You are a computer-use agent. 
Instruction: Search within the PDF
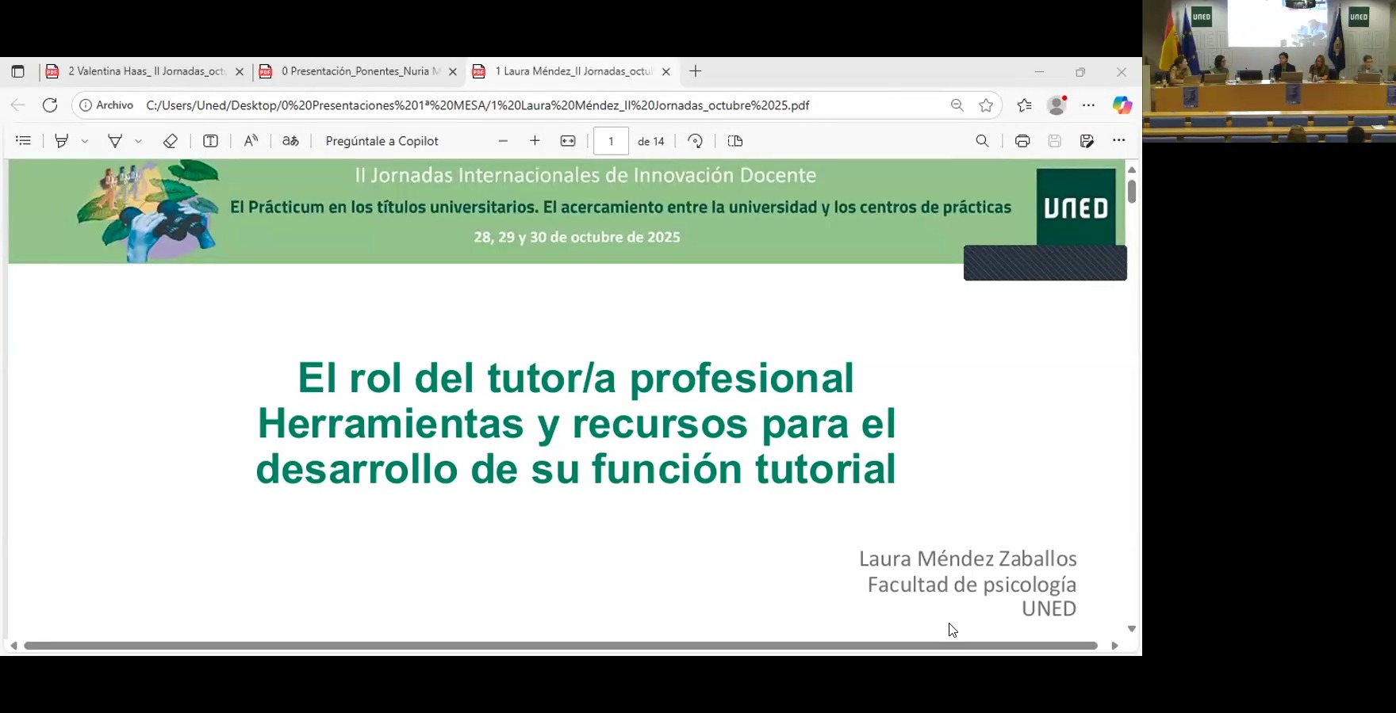[x=982, y=140]
